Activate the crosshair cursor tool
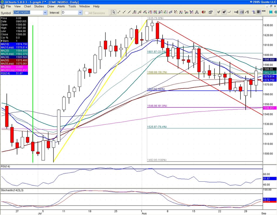Viewport: 277px width, 215px height. click(254, 12)
